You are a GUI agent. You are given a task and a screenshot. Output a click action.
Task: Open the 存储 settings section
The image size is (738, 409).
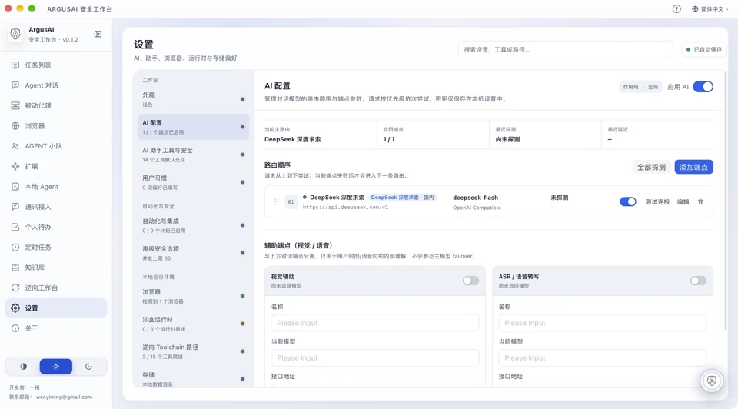tap(193, 379)
